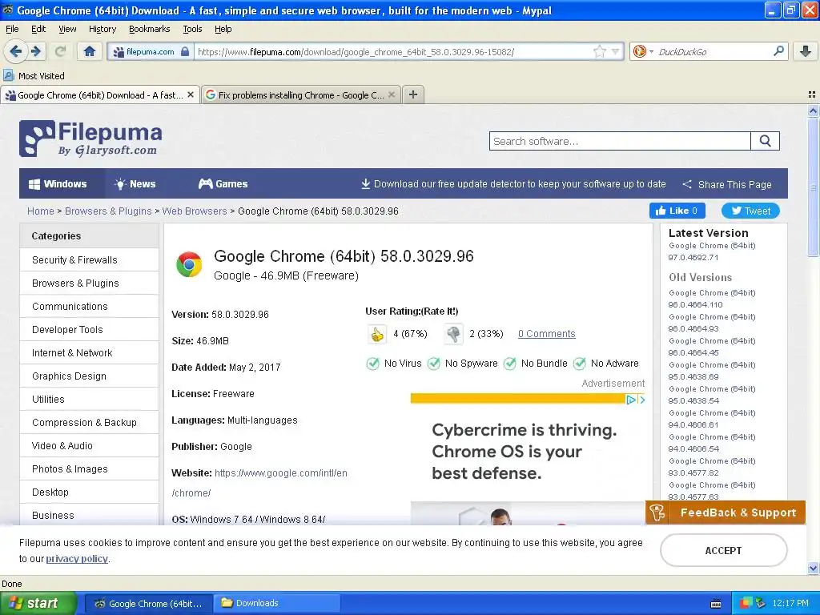Open latest version Google Chrome 97.0.4692.71
The image size is (820, 615).
click(712, 251)
